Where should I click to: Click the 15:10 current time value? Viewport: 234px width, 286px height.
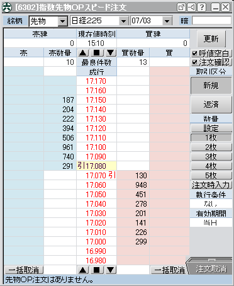pyautogui.click(x=96, y=43)
